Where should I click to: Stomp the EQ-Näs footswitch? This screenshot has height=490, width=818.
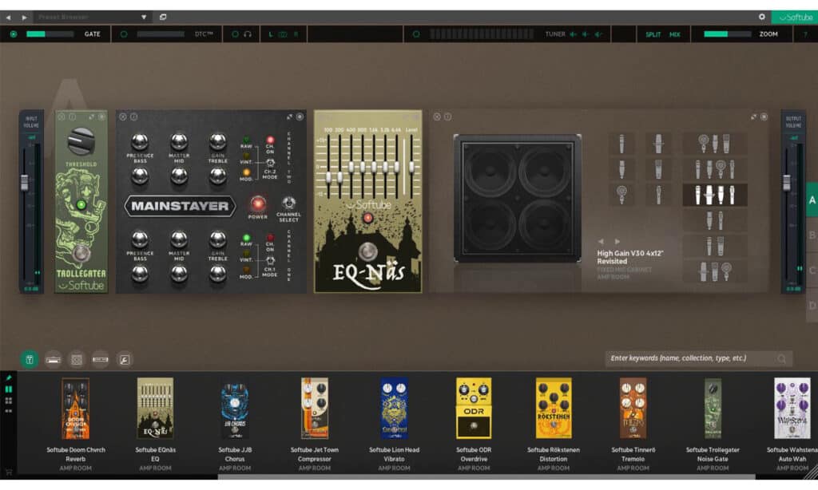367,251
